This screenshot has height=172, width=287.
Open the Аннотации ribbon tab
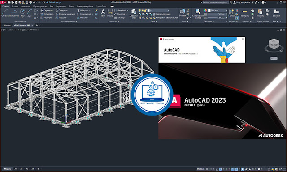click(26, 6)
